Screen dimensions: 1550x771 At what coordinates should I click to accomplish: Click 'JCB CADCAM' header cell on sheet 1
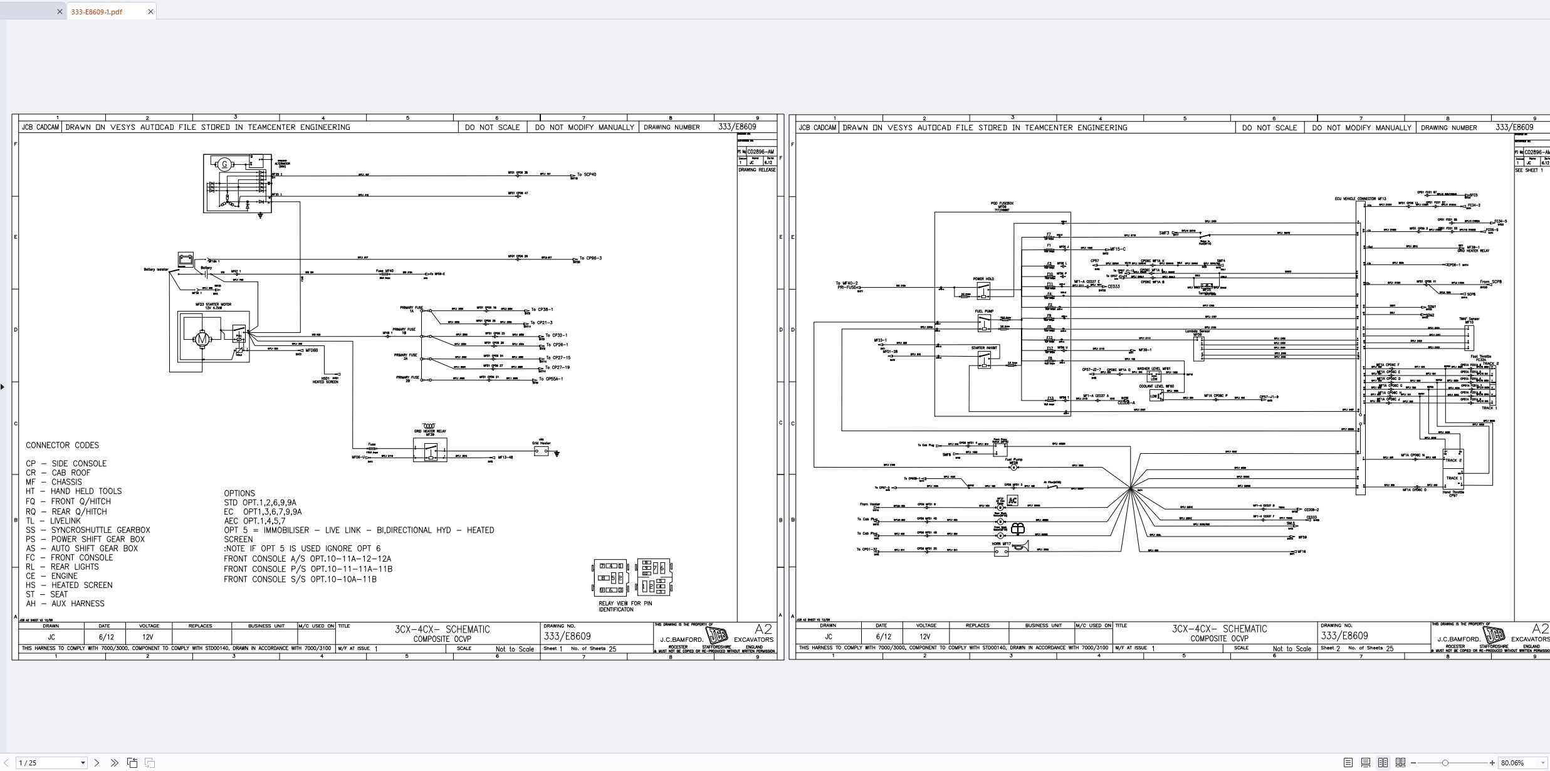click(40, 127)
